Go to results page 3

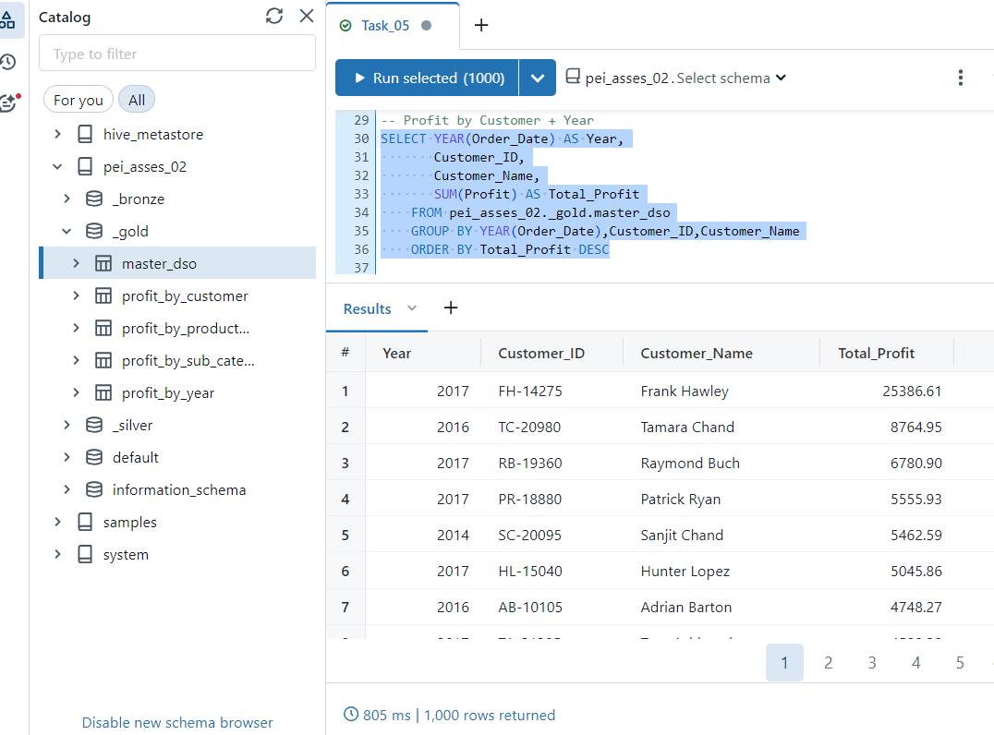[x=872, y=663]
